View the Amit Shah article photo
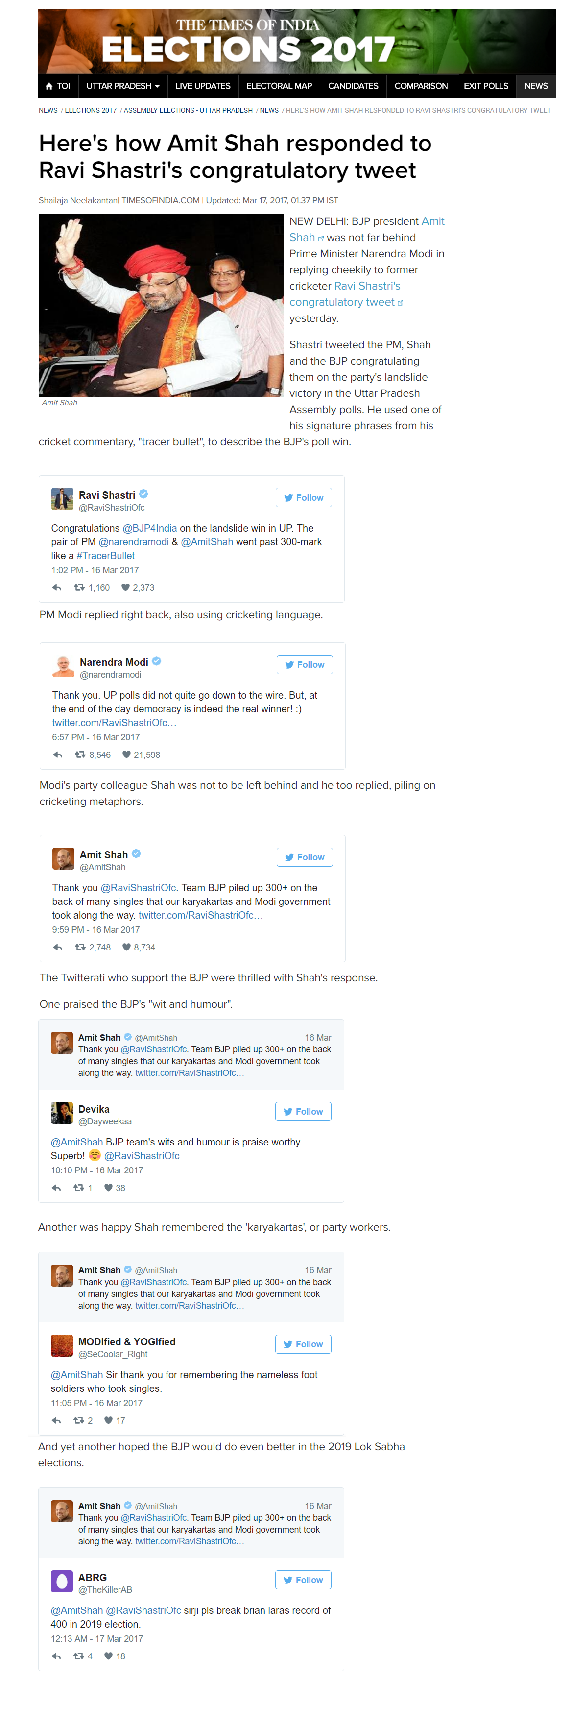 (x=161, y=305)
